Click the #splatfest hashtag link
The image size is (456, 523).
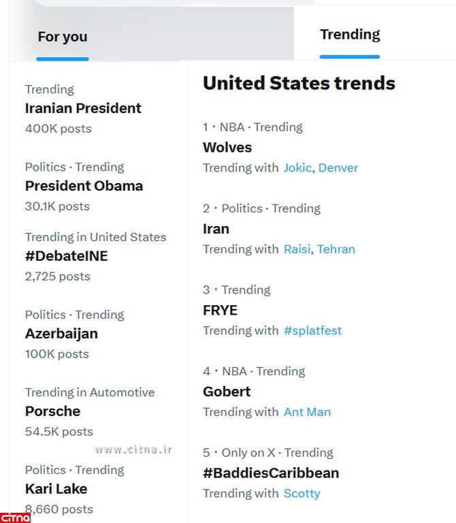pyautogui.click(x=312, y=331)
